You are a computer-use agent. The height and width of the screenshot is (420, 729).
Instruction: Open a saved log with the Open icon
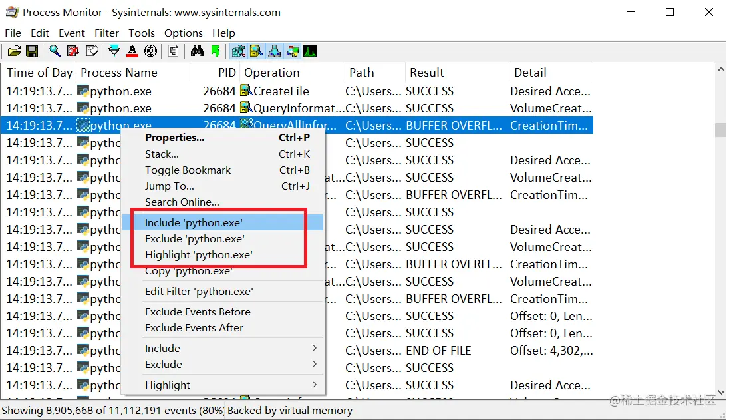pos(14,51)
